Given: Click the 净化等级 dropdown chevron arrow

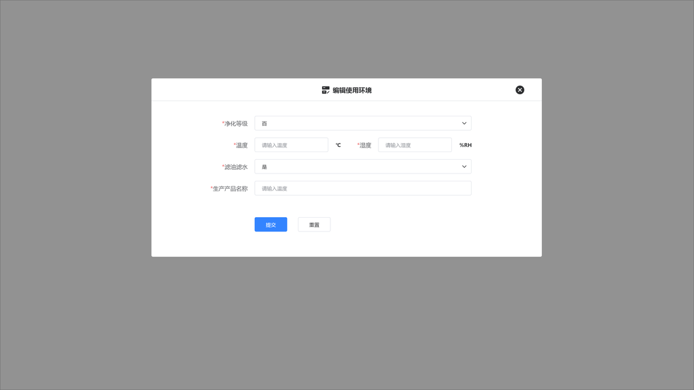Looking at the screenshot, I should click(x=464, y=123).
